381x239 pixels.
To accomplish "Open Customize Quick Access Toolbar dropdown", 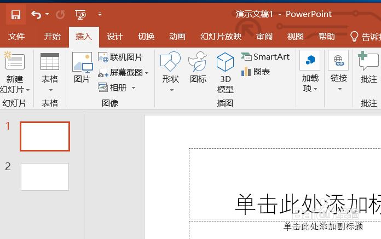I will point(100,14).
